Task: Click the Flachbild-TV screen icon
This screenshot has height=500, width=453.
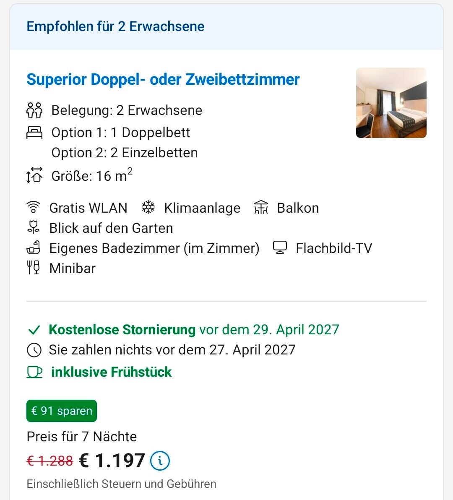Action: (280, 247)
